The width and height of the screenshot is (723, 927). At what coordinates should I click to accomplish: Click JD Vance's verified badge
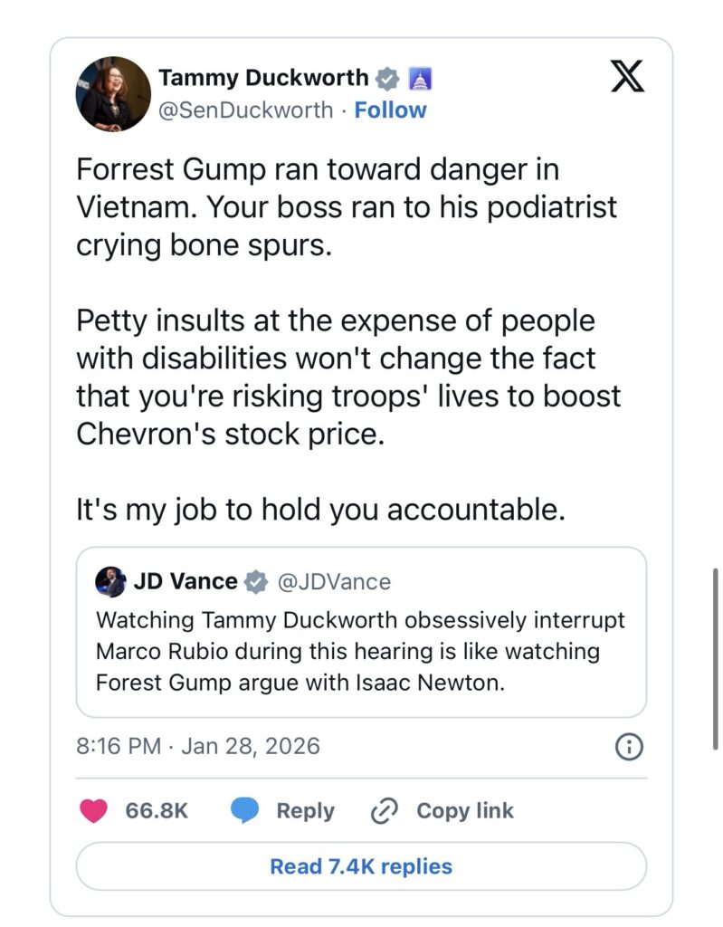(x=256, y=581)
